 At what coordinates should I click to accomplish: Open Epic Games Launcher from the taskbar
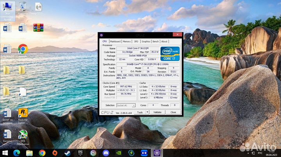point(80,153)
